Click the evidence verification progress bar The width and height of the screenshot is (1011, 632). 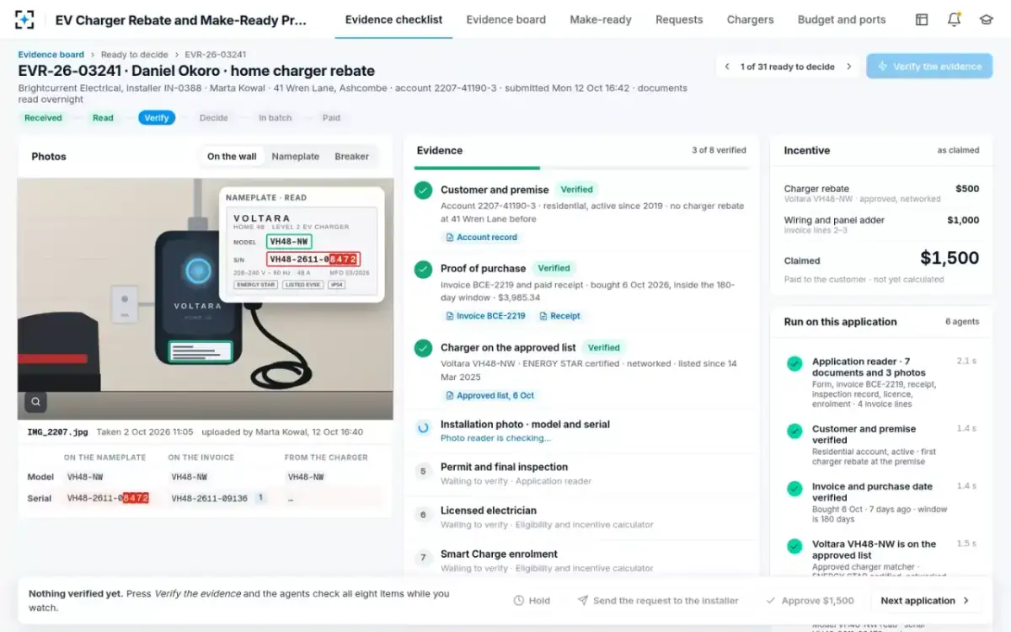[x=581, y=169]
